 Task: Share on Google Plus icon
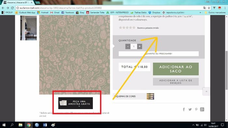(202, 109)
